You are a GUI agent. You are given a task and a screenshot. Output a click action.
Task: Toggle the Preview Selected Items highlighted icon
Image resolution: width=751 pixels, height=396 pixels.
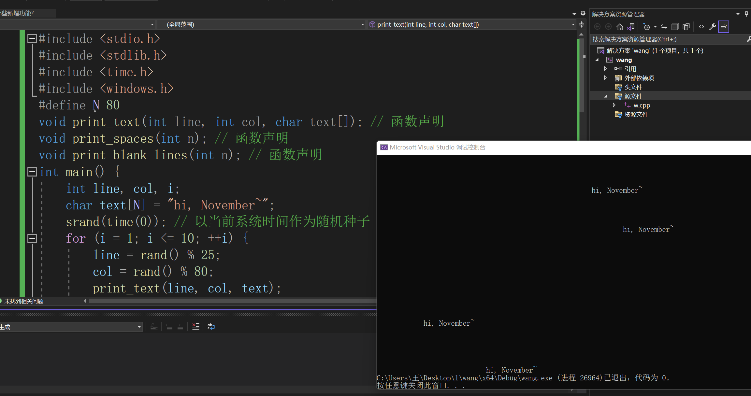click(x=723, y=27)
